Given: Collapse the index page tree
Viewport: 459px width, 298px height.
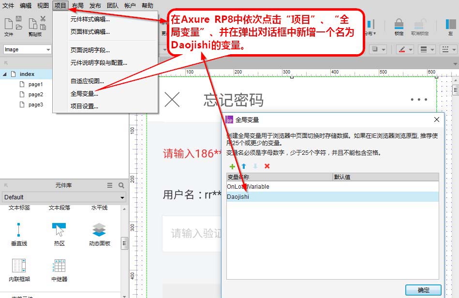Looking at the screenshot, I should click(5, 74).
